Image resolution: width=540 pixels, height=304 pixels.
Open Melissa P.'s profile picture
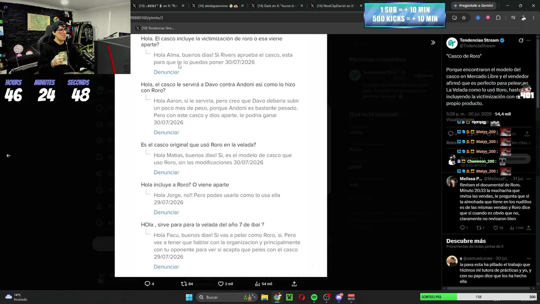[452, 182]
